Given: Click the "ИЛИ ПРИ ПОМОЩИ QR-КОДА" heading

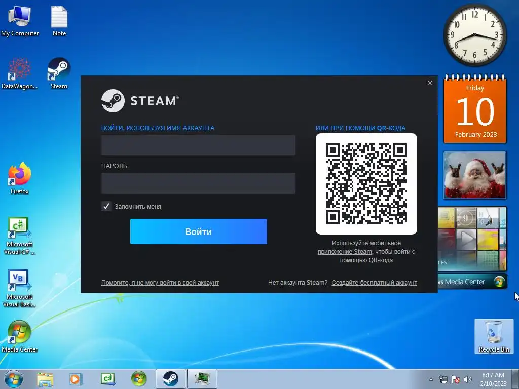Looking at the screenshot, I should click(360, 128).
